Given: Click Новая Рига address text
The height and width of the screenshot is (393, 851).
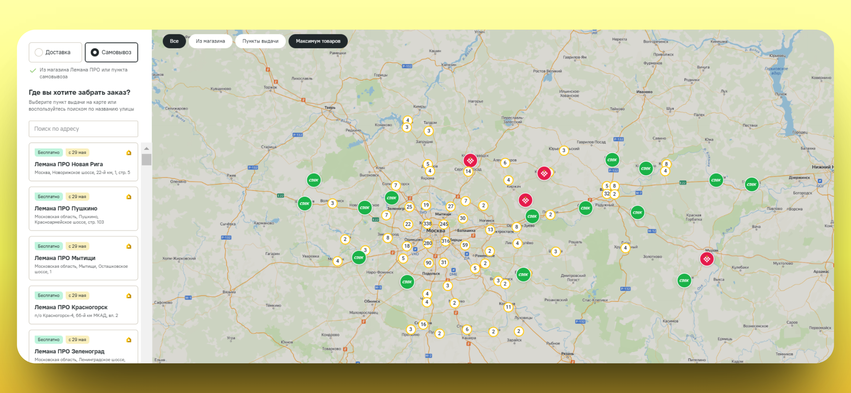Looking at the screenshot, I should [82, 173].
